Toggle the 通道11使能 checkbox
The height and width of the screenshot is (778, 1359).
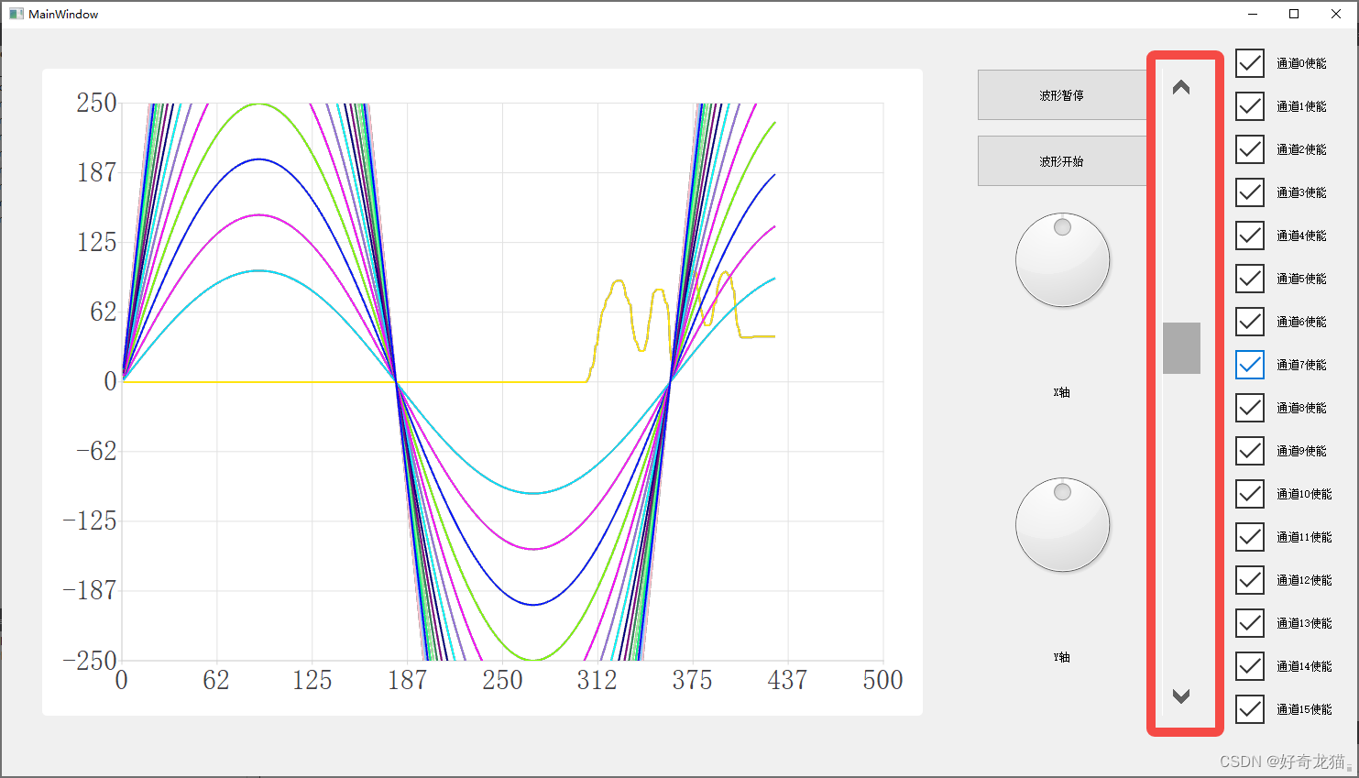[1250, 537]
